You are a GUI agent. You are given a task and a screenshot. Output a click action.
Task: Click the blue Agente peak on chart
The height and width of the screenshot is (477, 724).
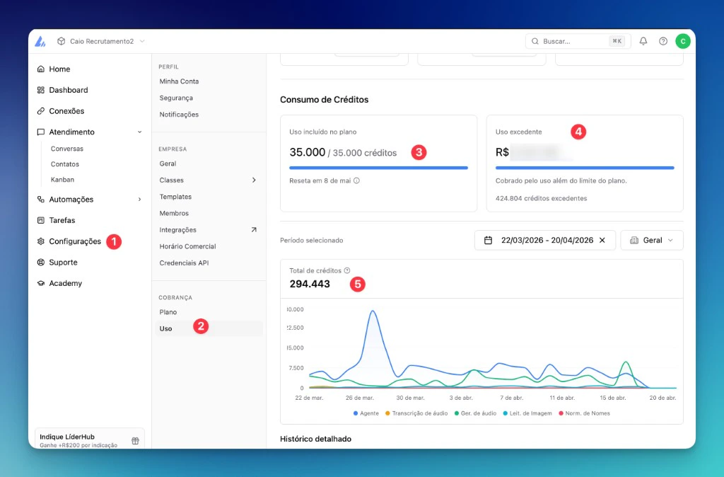373,311
